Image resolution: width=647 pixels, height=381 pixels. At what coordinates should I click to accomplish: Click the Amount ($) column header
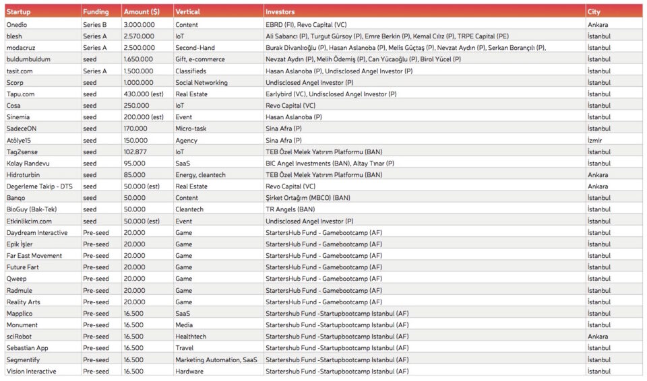[x=148, y=11]
